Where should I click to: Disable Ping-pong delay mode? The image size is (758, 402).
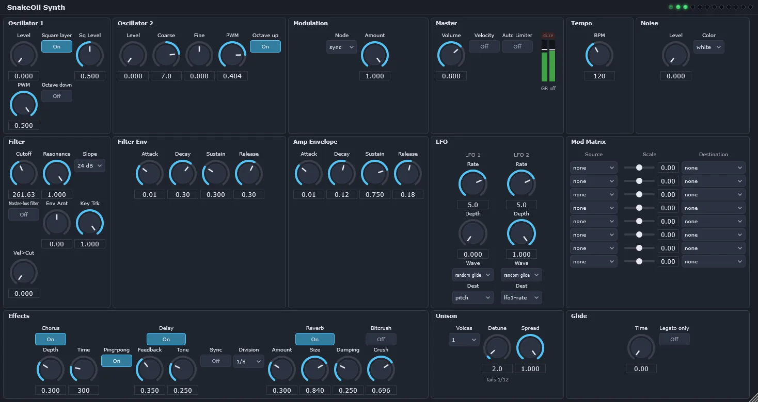[117, 361]
